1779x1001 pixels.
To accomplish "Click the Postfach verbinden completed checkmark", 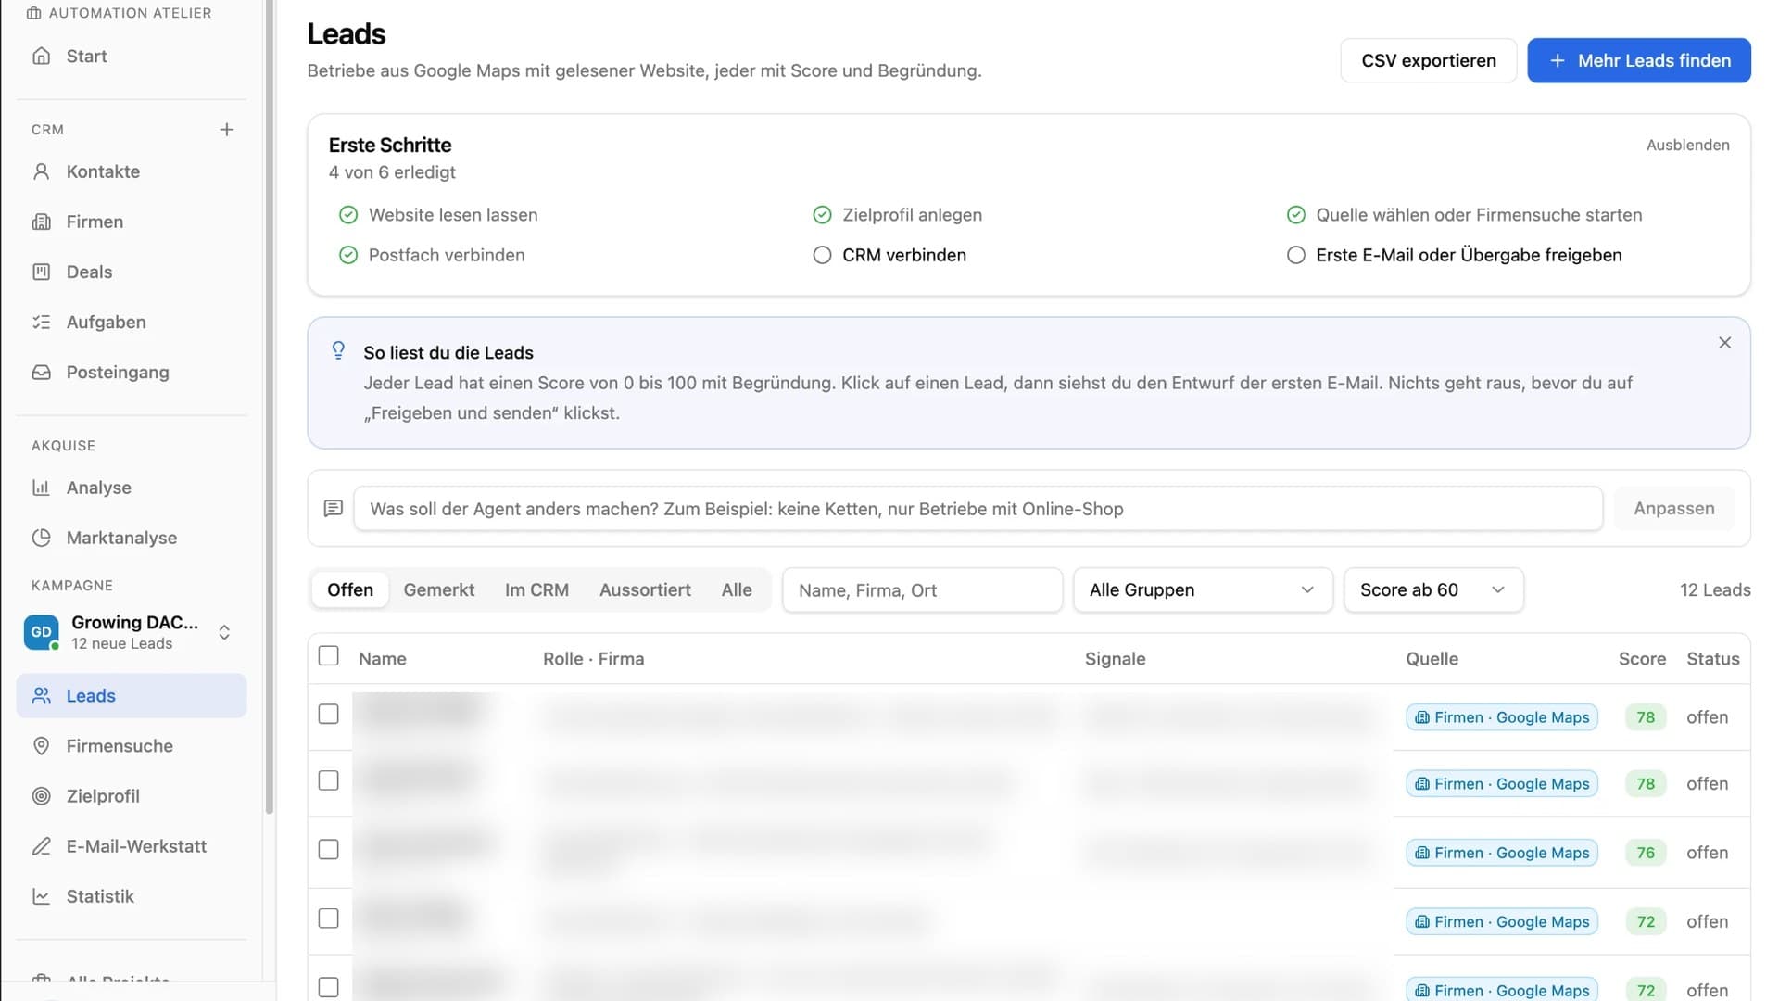I will pyautogui.click(x=348, y=255).
